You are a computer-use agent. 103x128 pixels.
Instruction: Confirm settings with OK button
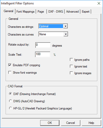click(x=50, y=123)
